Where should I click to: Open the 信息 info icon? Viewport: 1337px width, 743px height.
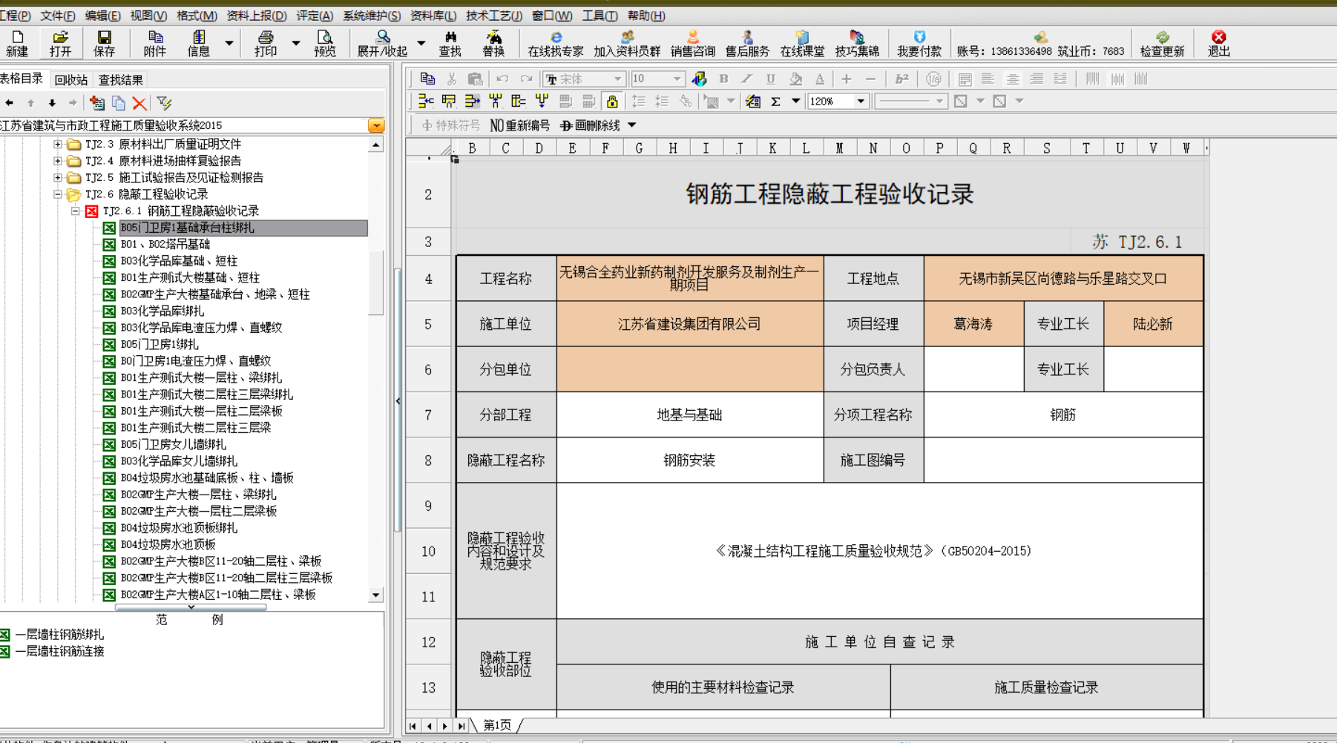(x=198, y=44)
